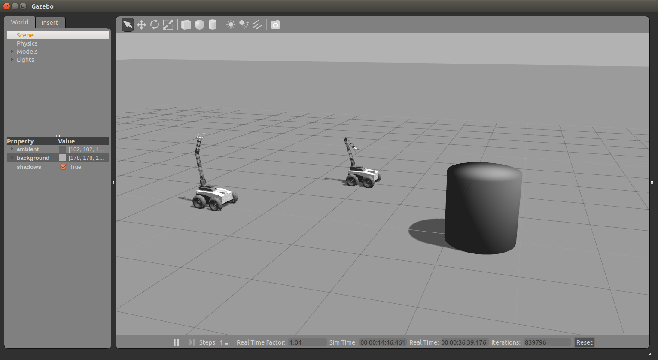Add a spot light
The width and height of the screenshot is (658, 360).
click(244, 25)
